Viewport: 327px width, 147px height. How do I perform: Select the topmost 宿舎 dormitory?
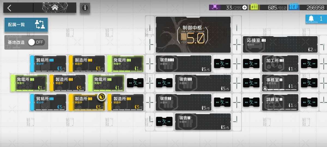183,64
